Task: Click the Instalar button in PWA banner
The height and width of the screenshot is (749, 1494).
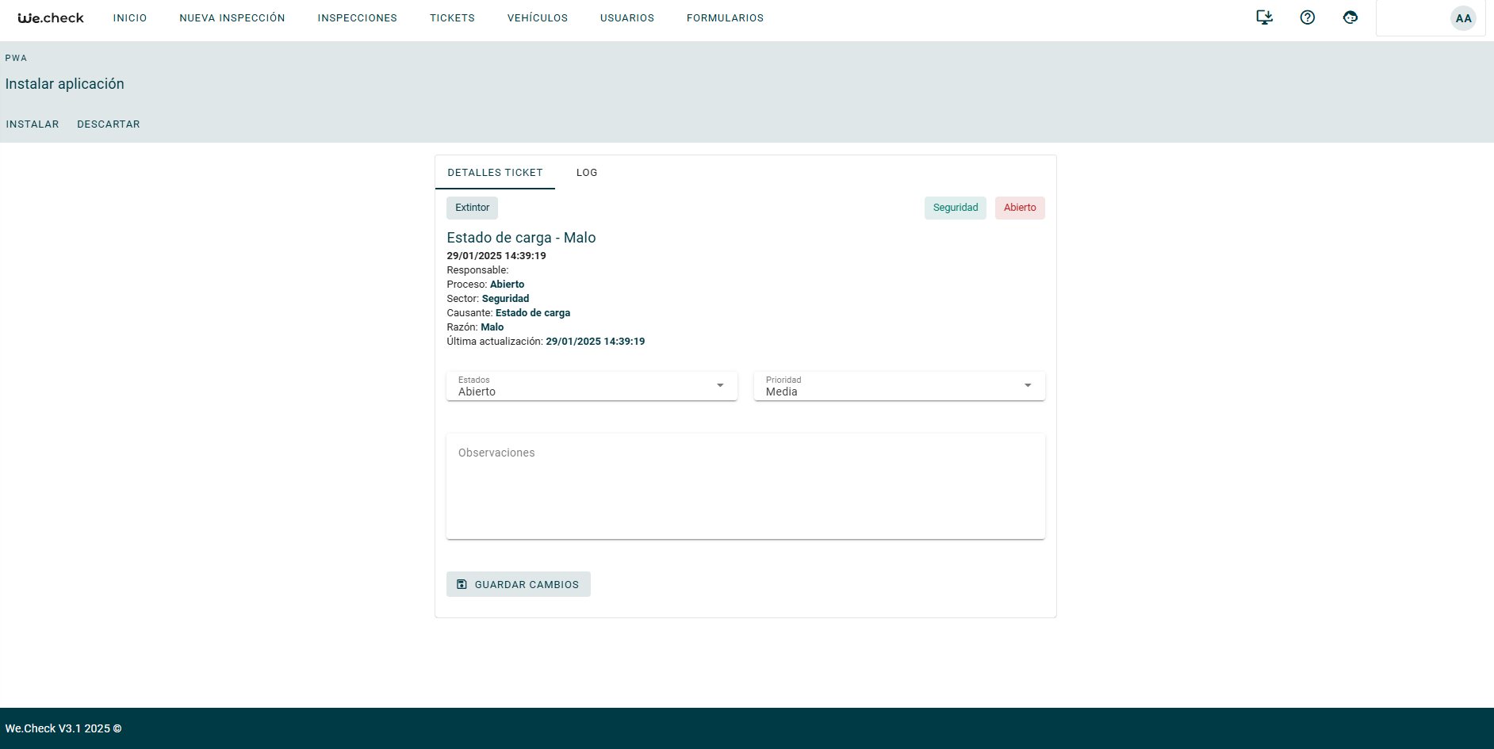Action: coord(33,124)
